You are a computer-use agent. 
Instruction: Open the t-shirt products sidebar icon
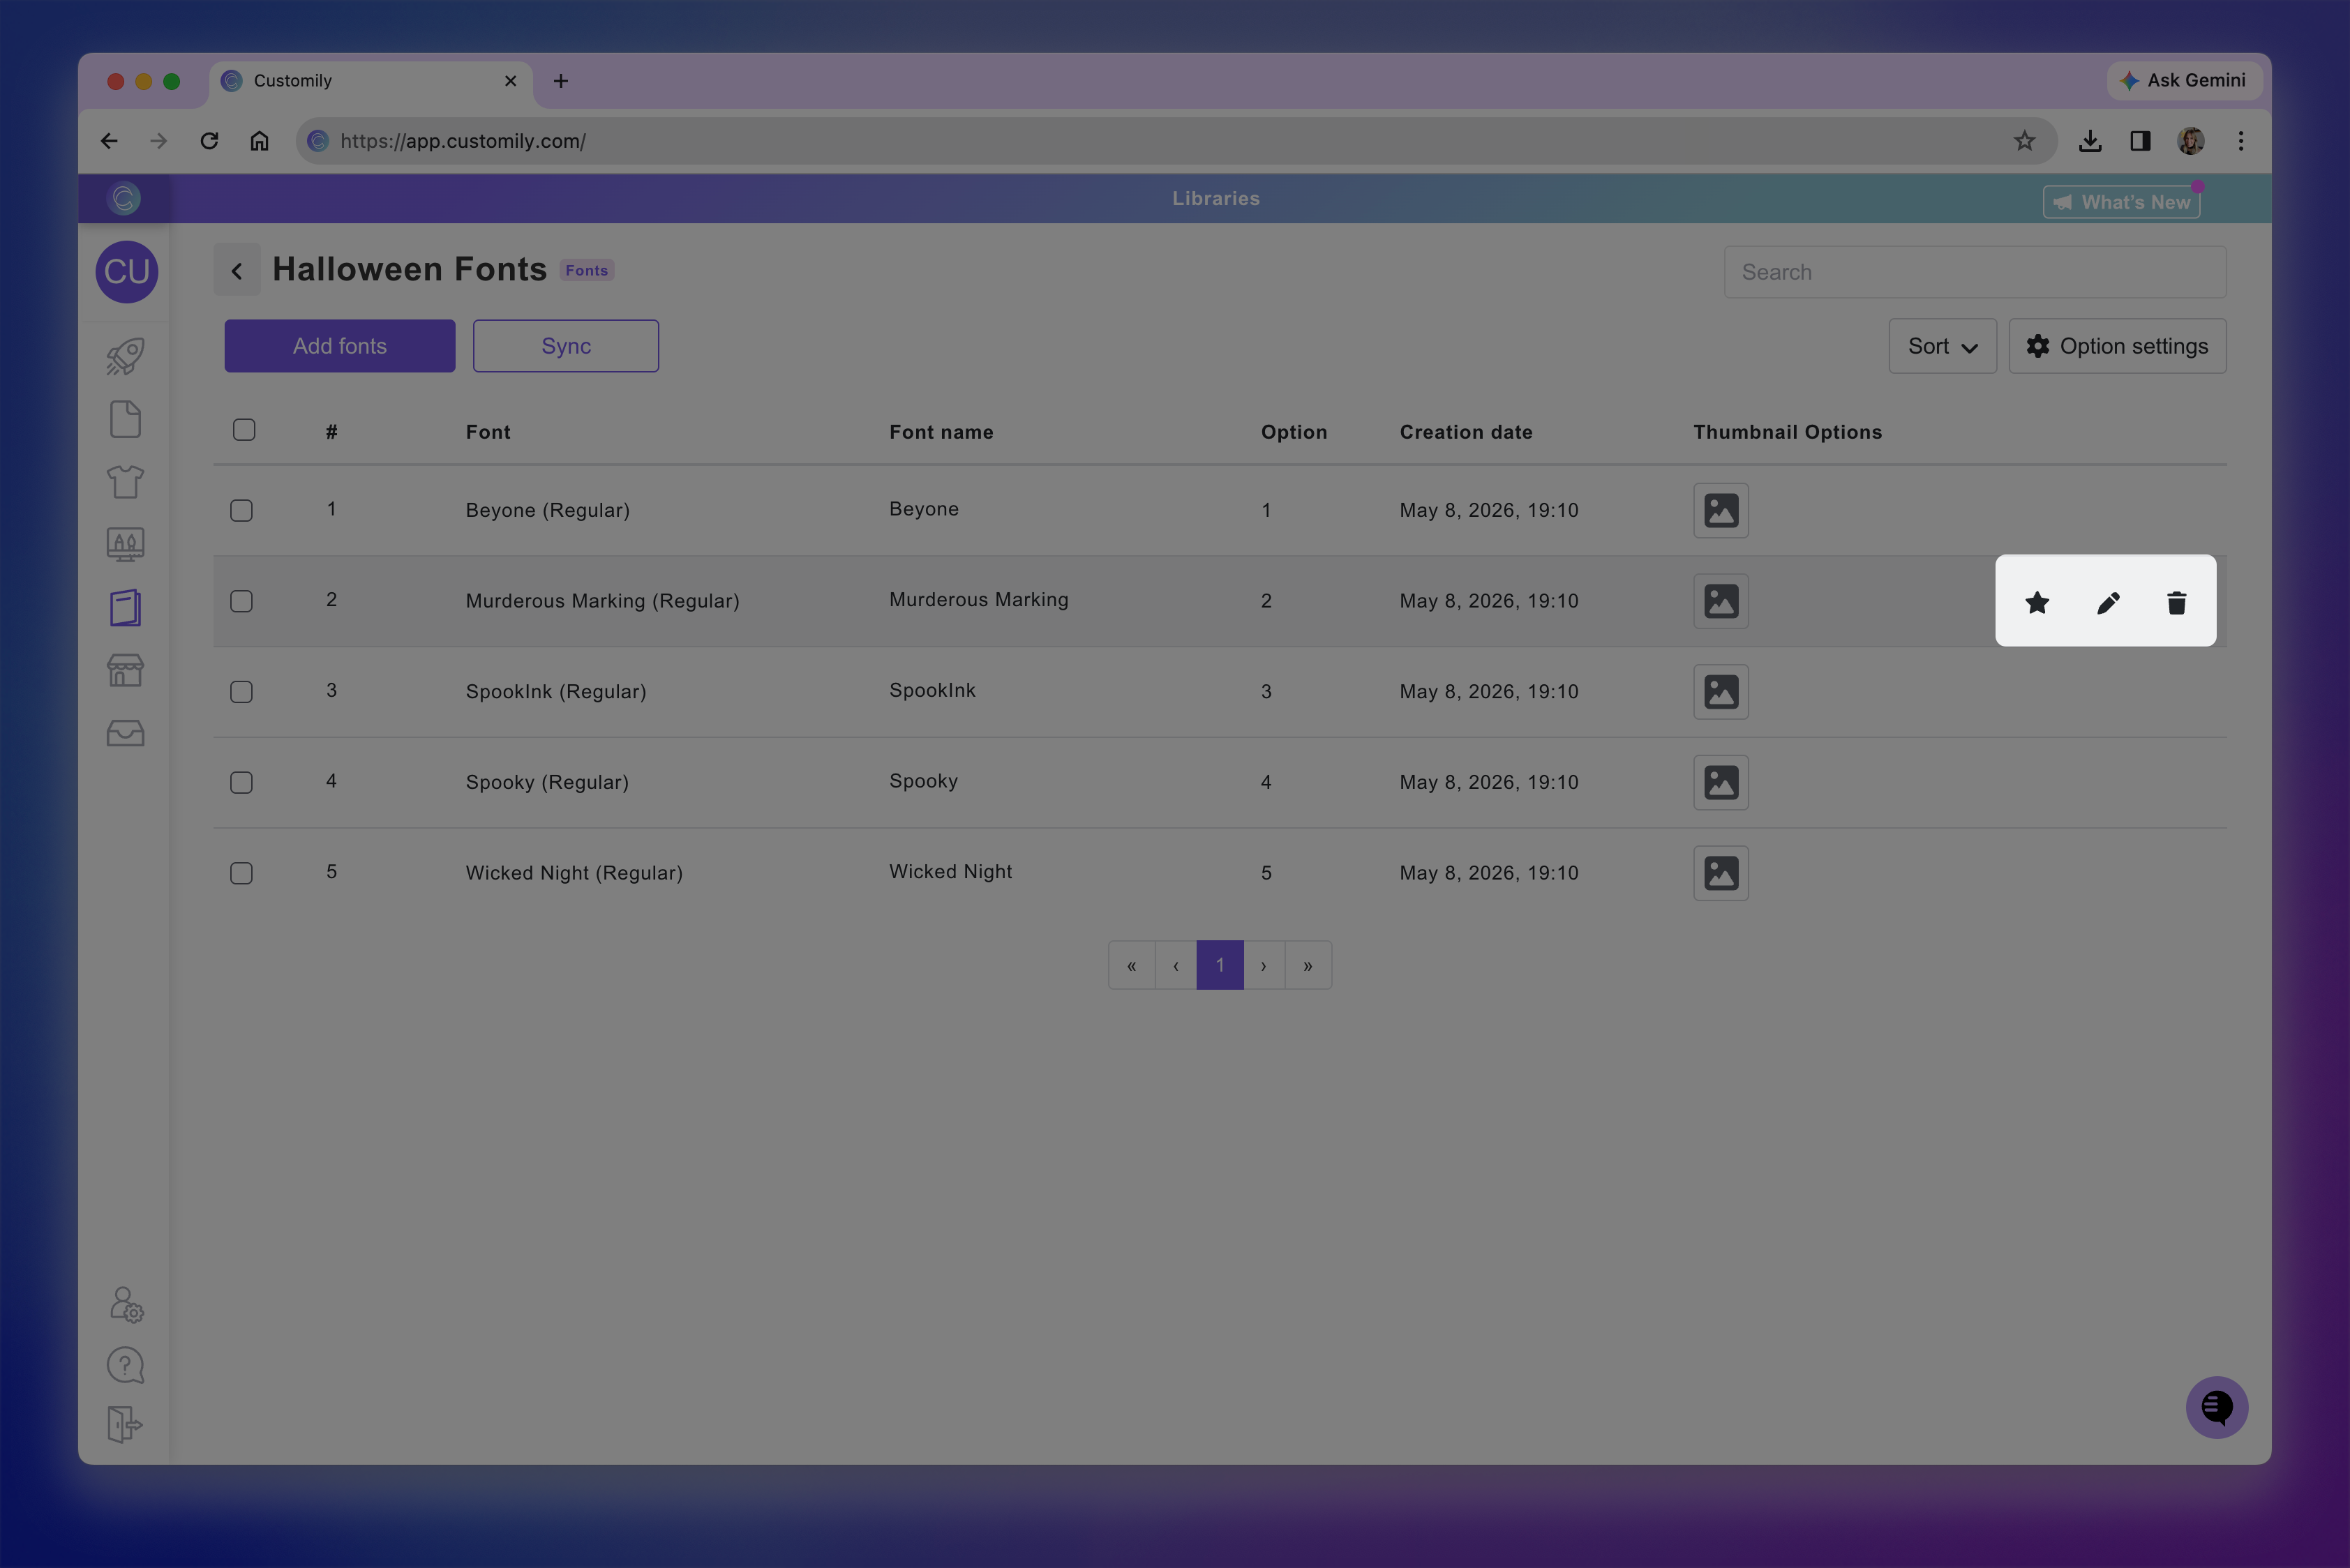(x=125, y=482)
